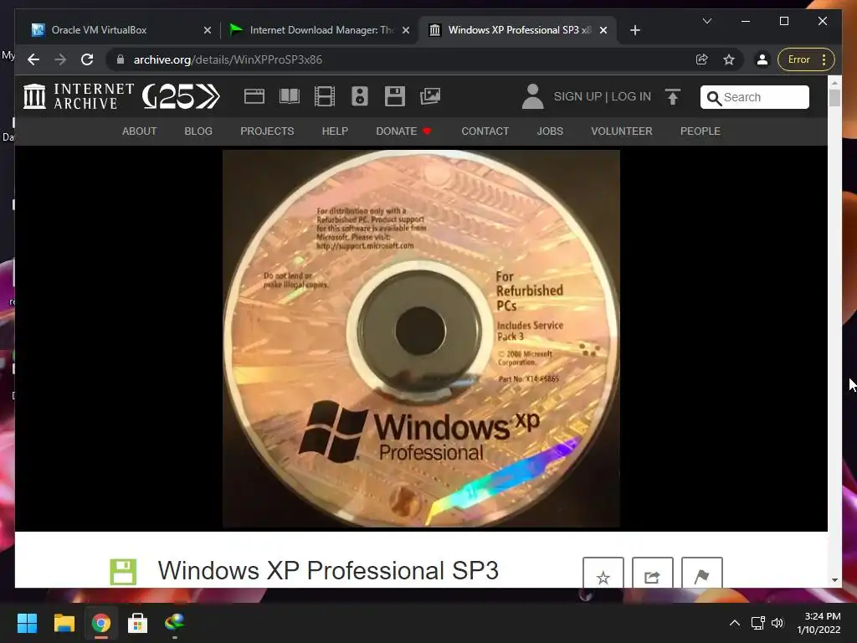Image resolution: width=857 pixels, height=643 pixels.
Task: Favorite this item with the star button
Action: (603, 573)
